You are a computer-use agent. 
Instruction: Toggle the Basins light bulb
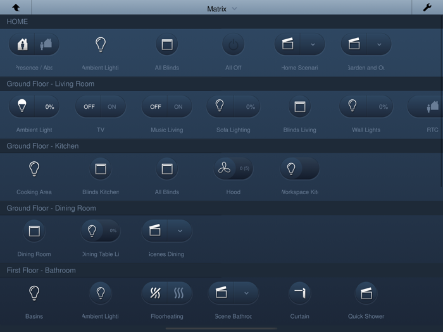click(x=34, y=293)
